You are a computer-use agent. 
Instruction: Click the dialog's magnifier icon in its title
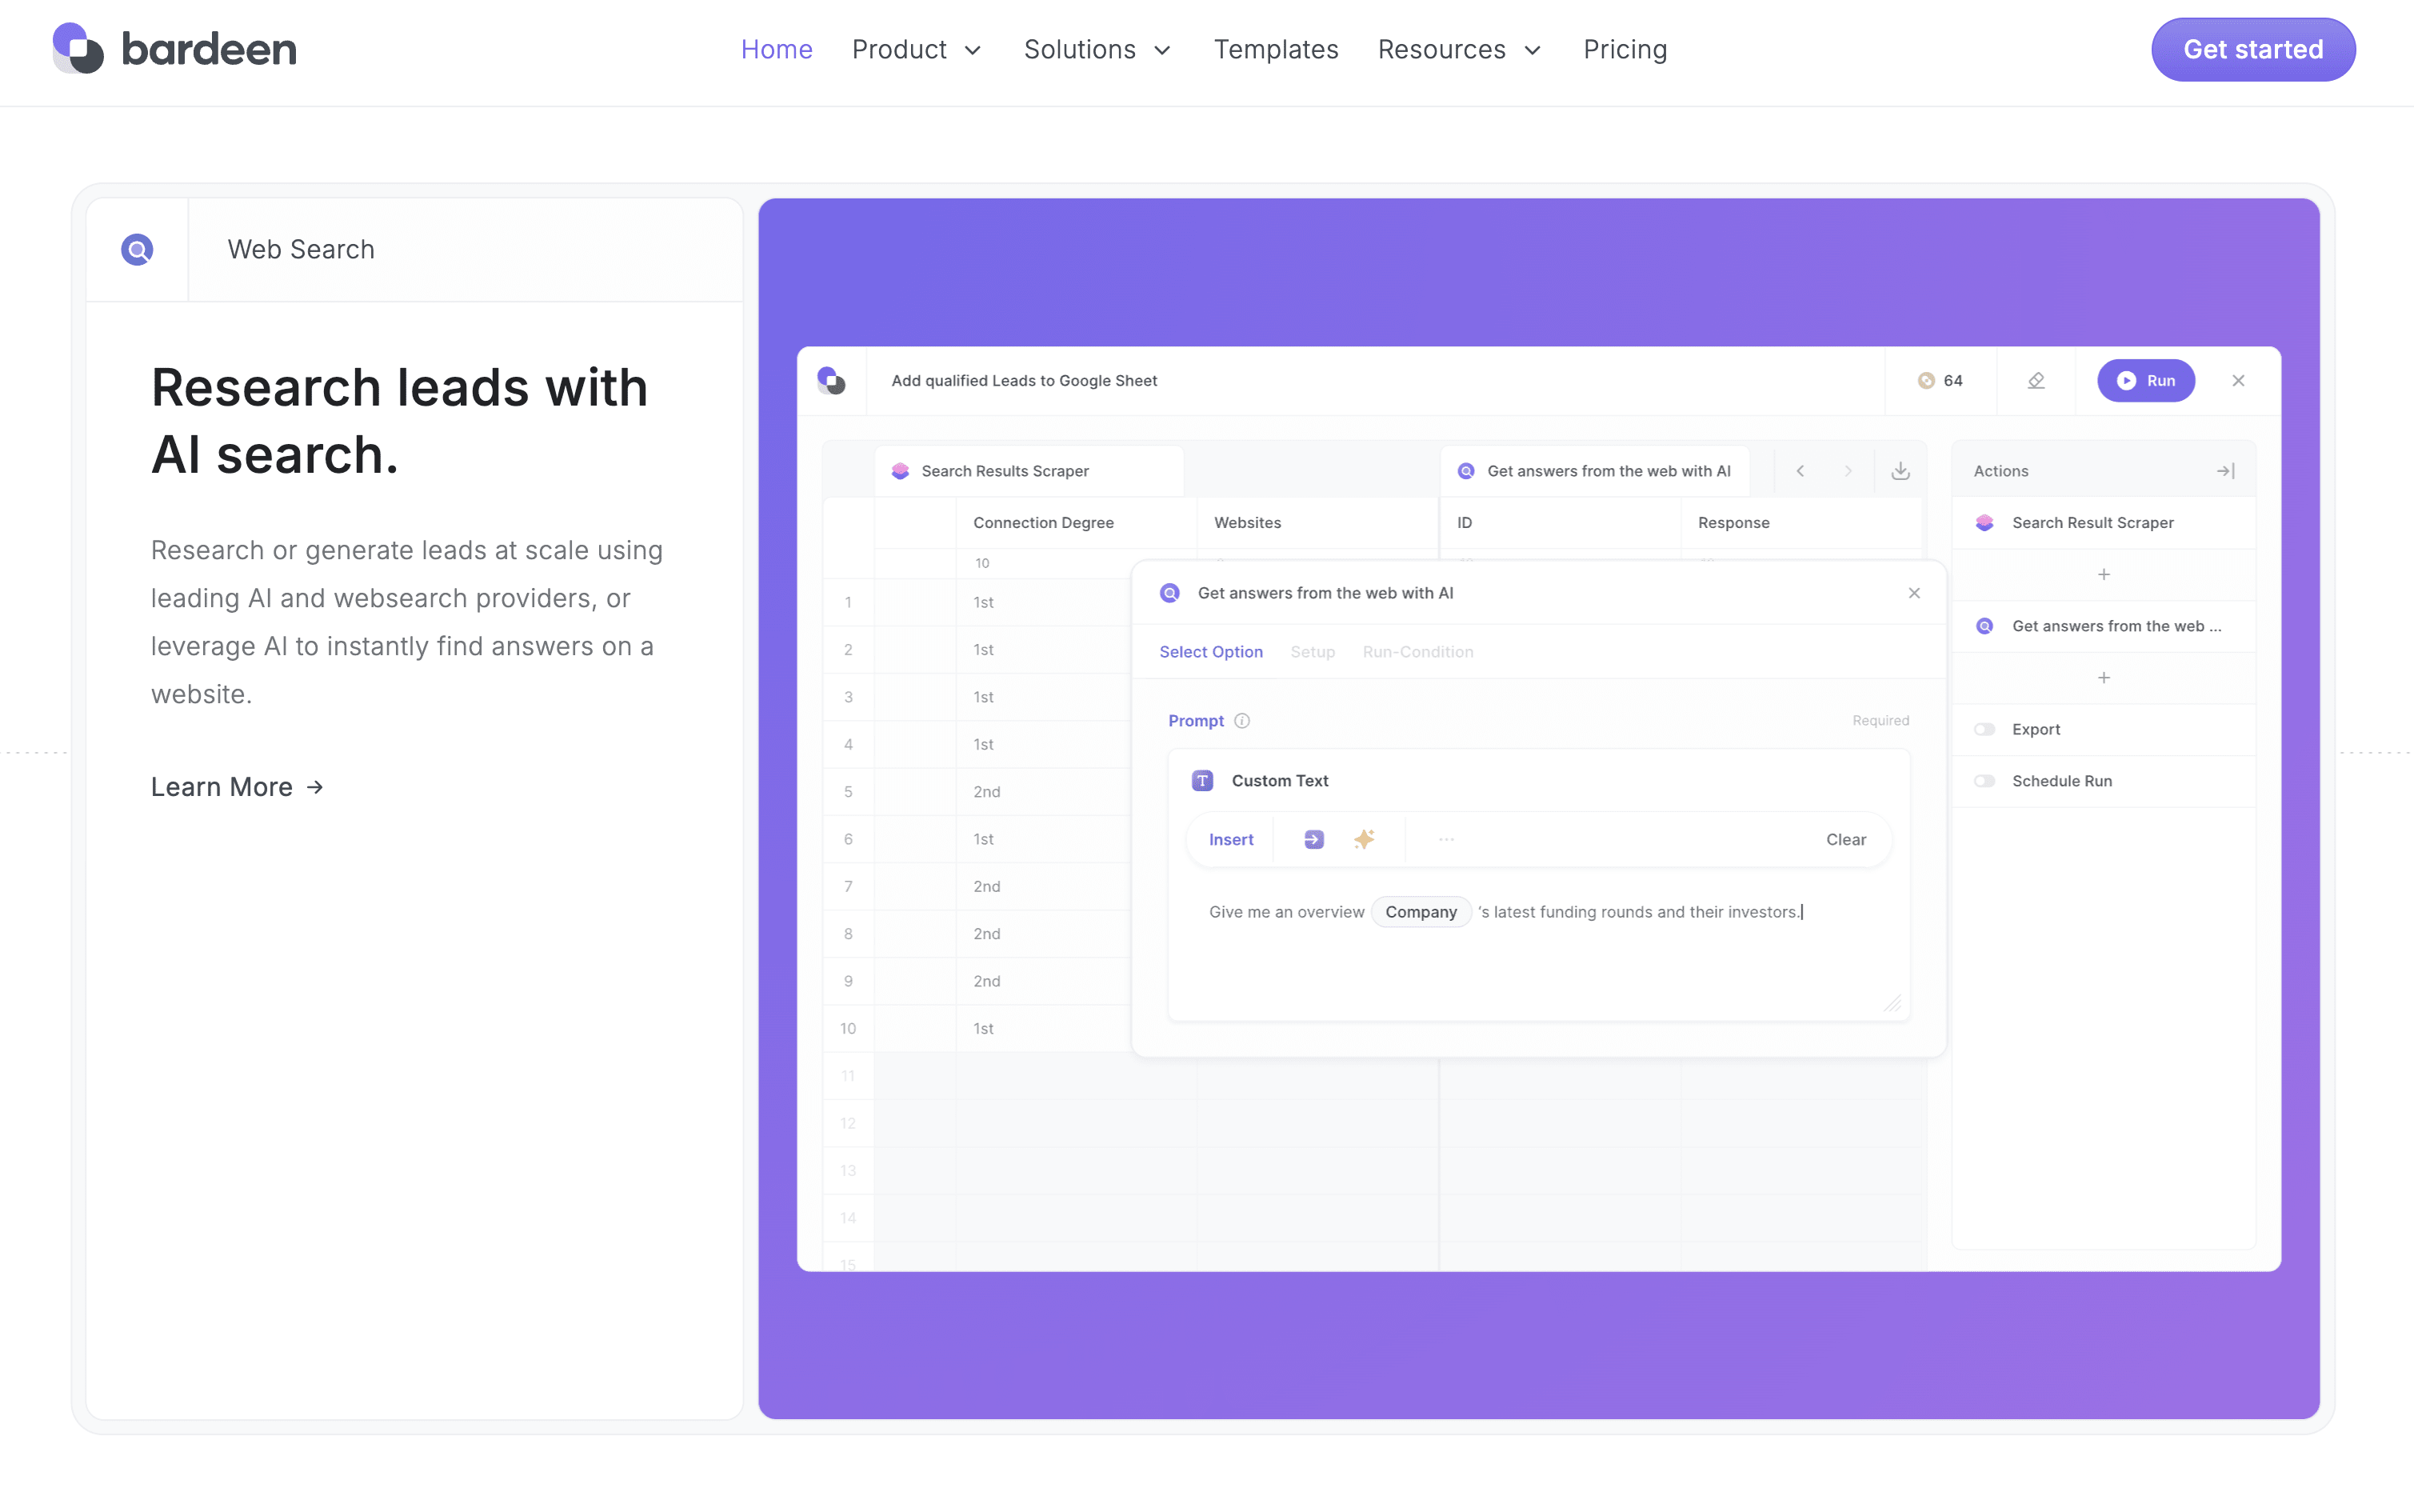(x=1169, y=593)
